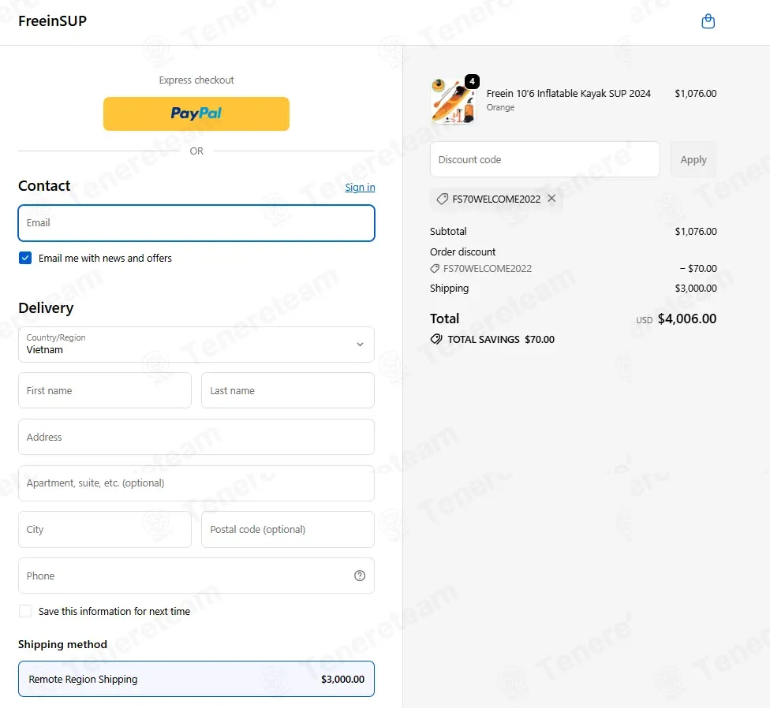Click the Sign in link

pos(360,188)
